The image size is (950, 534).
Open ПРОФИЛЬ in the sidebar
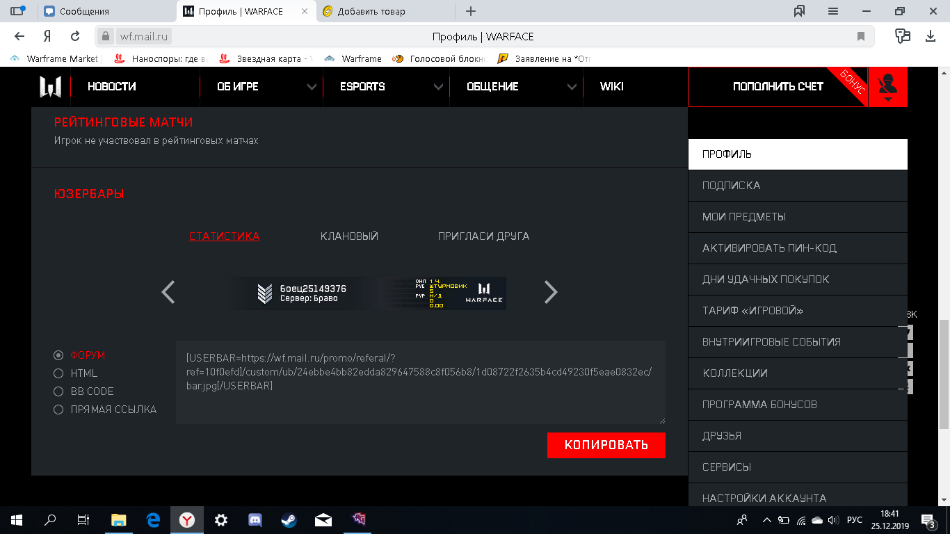pos(798,154)
